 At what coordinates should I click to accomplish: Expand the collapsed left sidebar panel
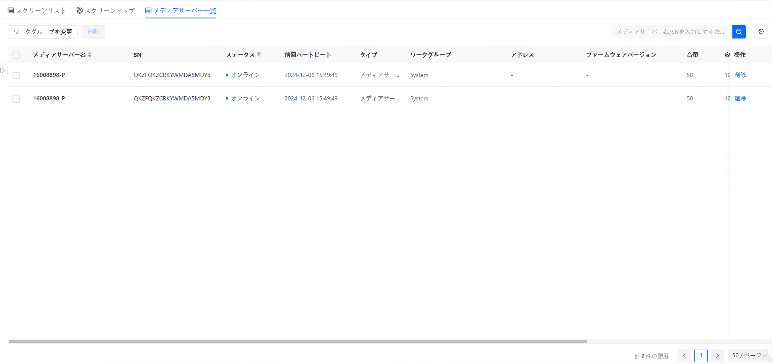point(3,70)
